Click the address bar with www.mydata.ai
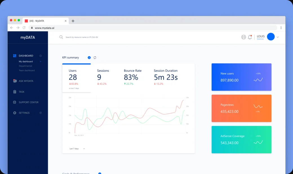This screenshot has width=293, height=174. click(153, 28)
